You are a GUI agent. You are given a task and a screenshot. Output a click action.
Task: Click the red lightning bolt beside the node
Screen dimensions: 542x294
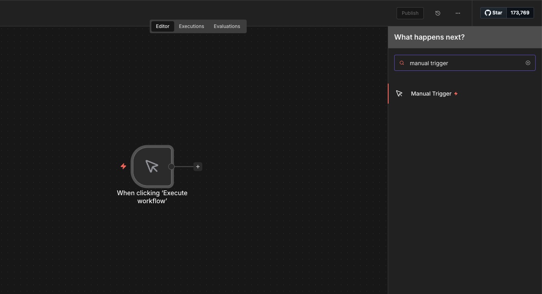click(123, 166)
